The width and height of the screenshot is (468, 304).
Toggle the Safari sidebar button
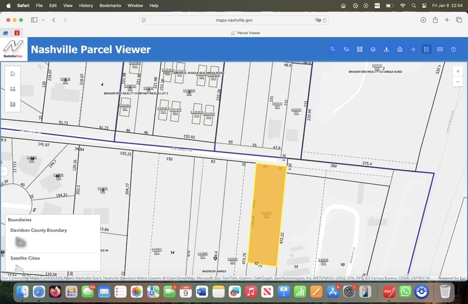[34, 20]
